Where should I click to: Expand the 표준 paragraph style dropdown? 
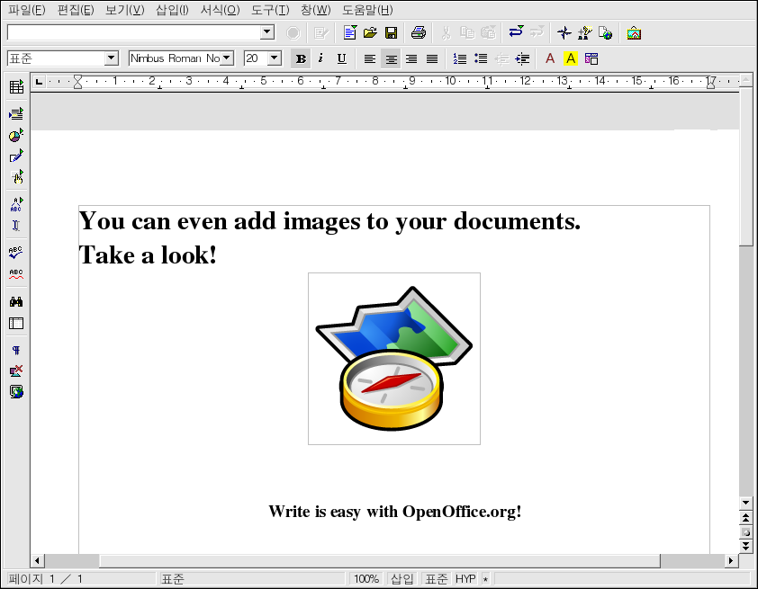(112, 58)
